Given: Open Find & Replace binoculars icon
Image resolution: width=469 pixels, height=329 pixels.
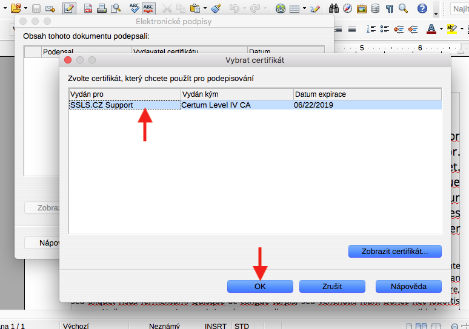Looking at the screenshot, I should click(334, 8).
